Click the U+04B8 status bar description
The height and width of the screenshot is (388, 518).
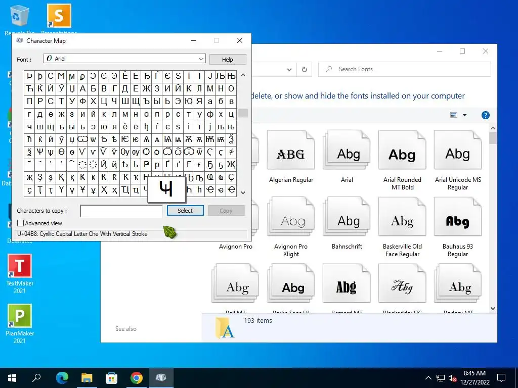82,234
